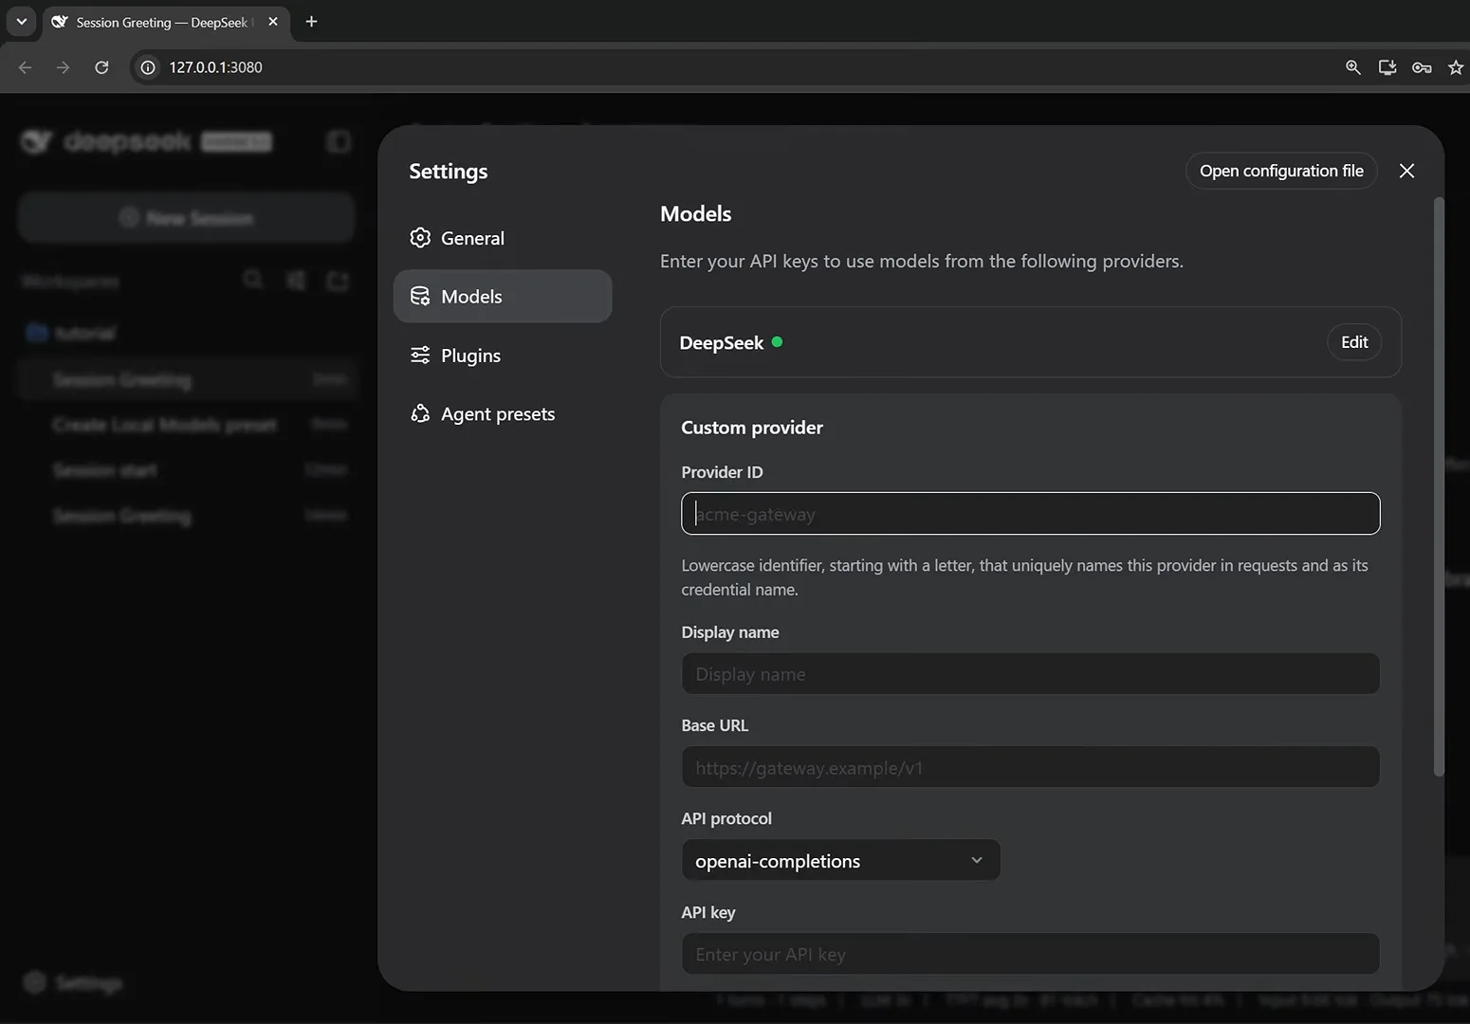Click the browser forward arrow

(63, 67)
